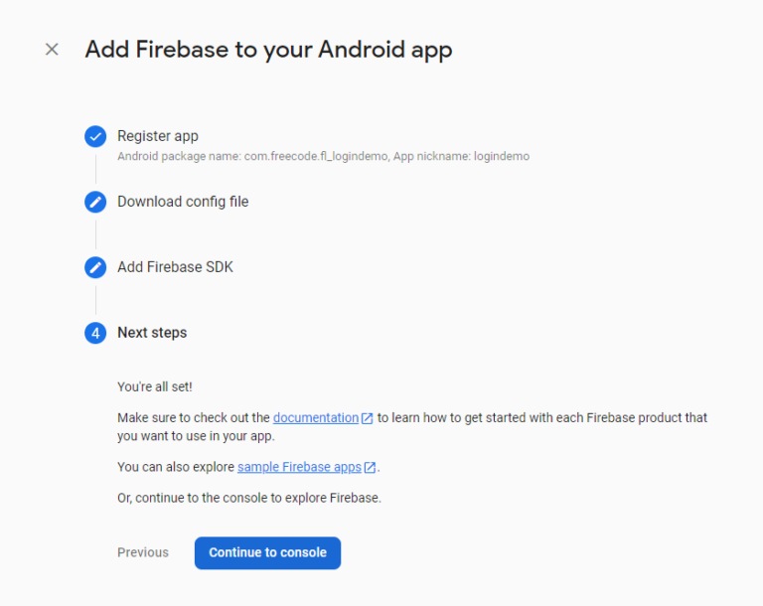Click the Add Firebase to your Android app title
This screenshot has height=606, width=763.
268,50
